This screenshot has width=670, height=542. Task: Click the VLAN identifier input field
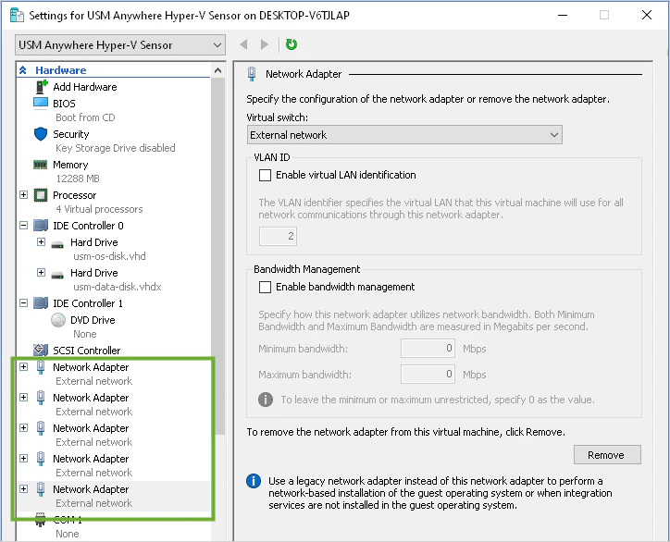click(x=278, y=236)
